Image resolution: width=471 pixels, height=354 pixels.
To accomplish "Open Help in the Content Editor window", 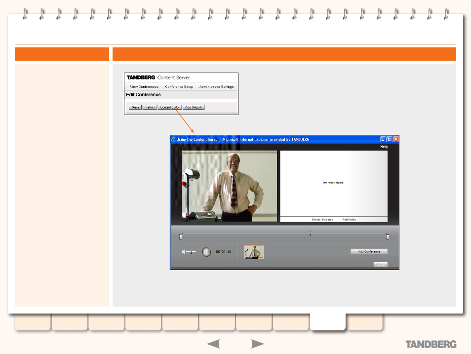I will (384, 147).
